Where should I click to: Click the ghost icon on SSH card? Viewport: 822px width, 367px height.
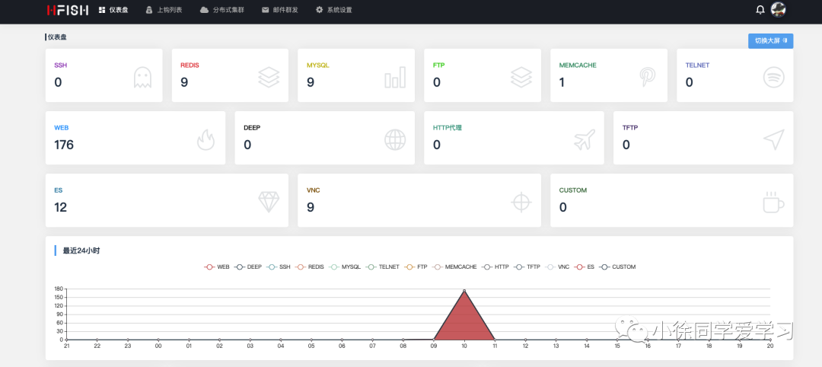click(142, 77)
